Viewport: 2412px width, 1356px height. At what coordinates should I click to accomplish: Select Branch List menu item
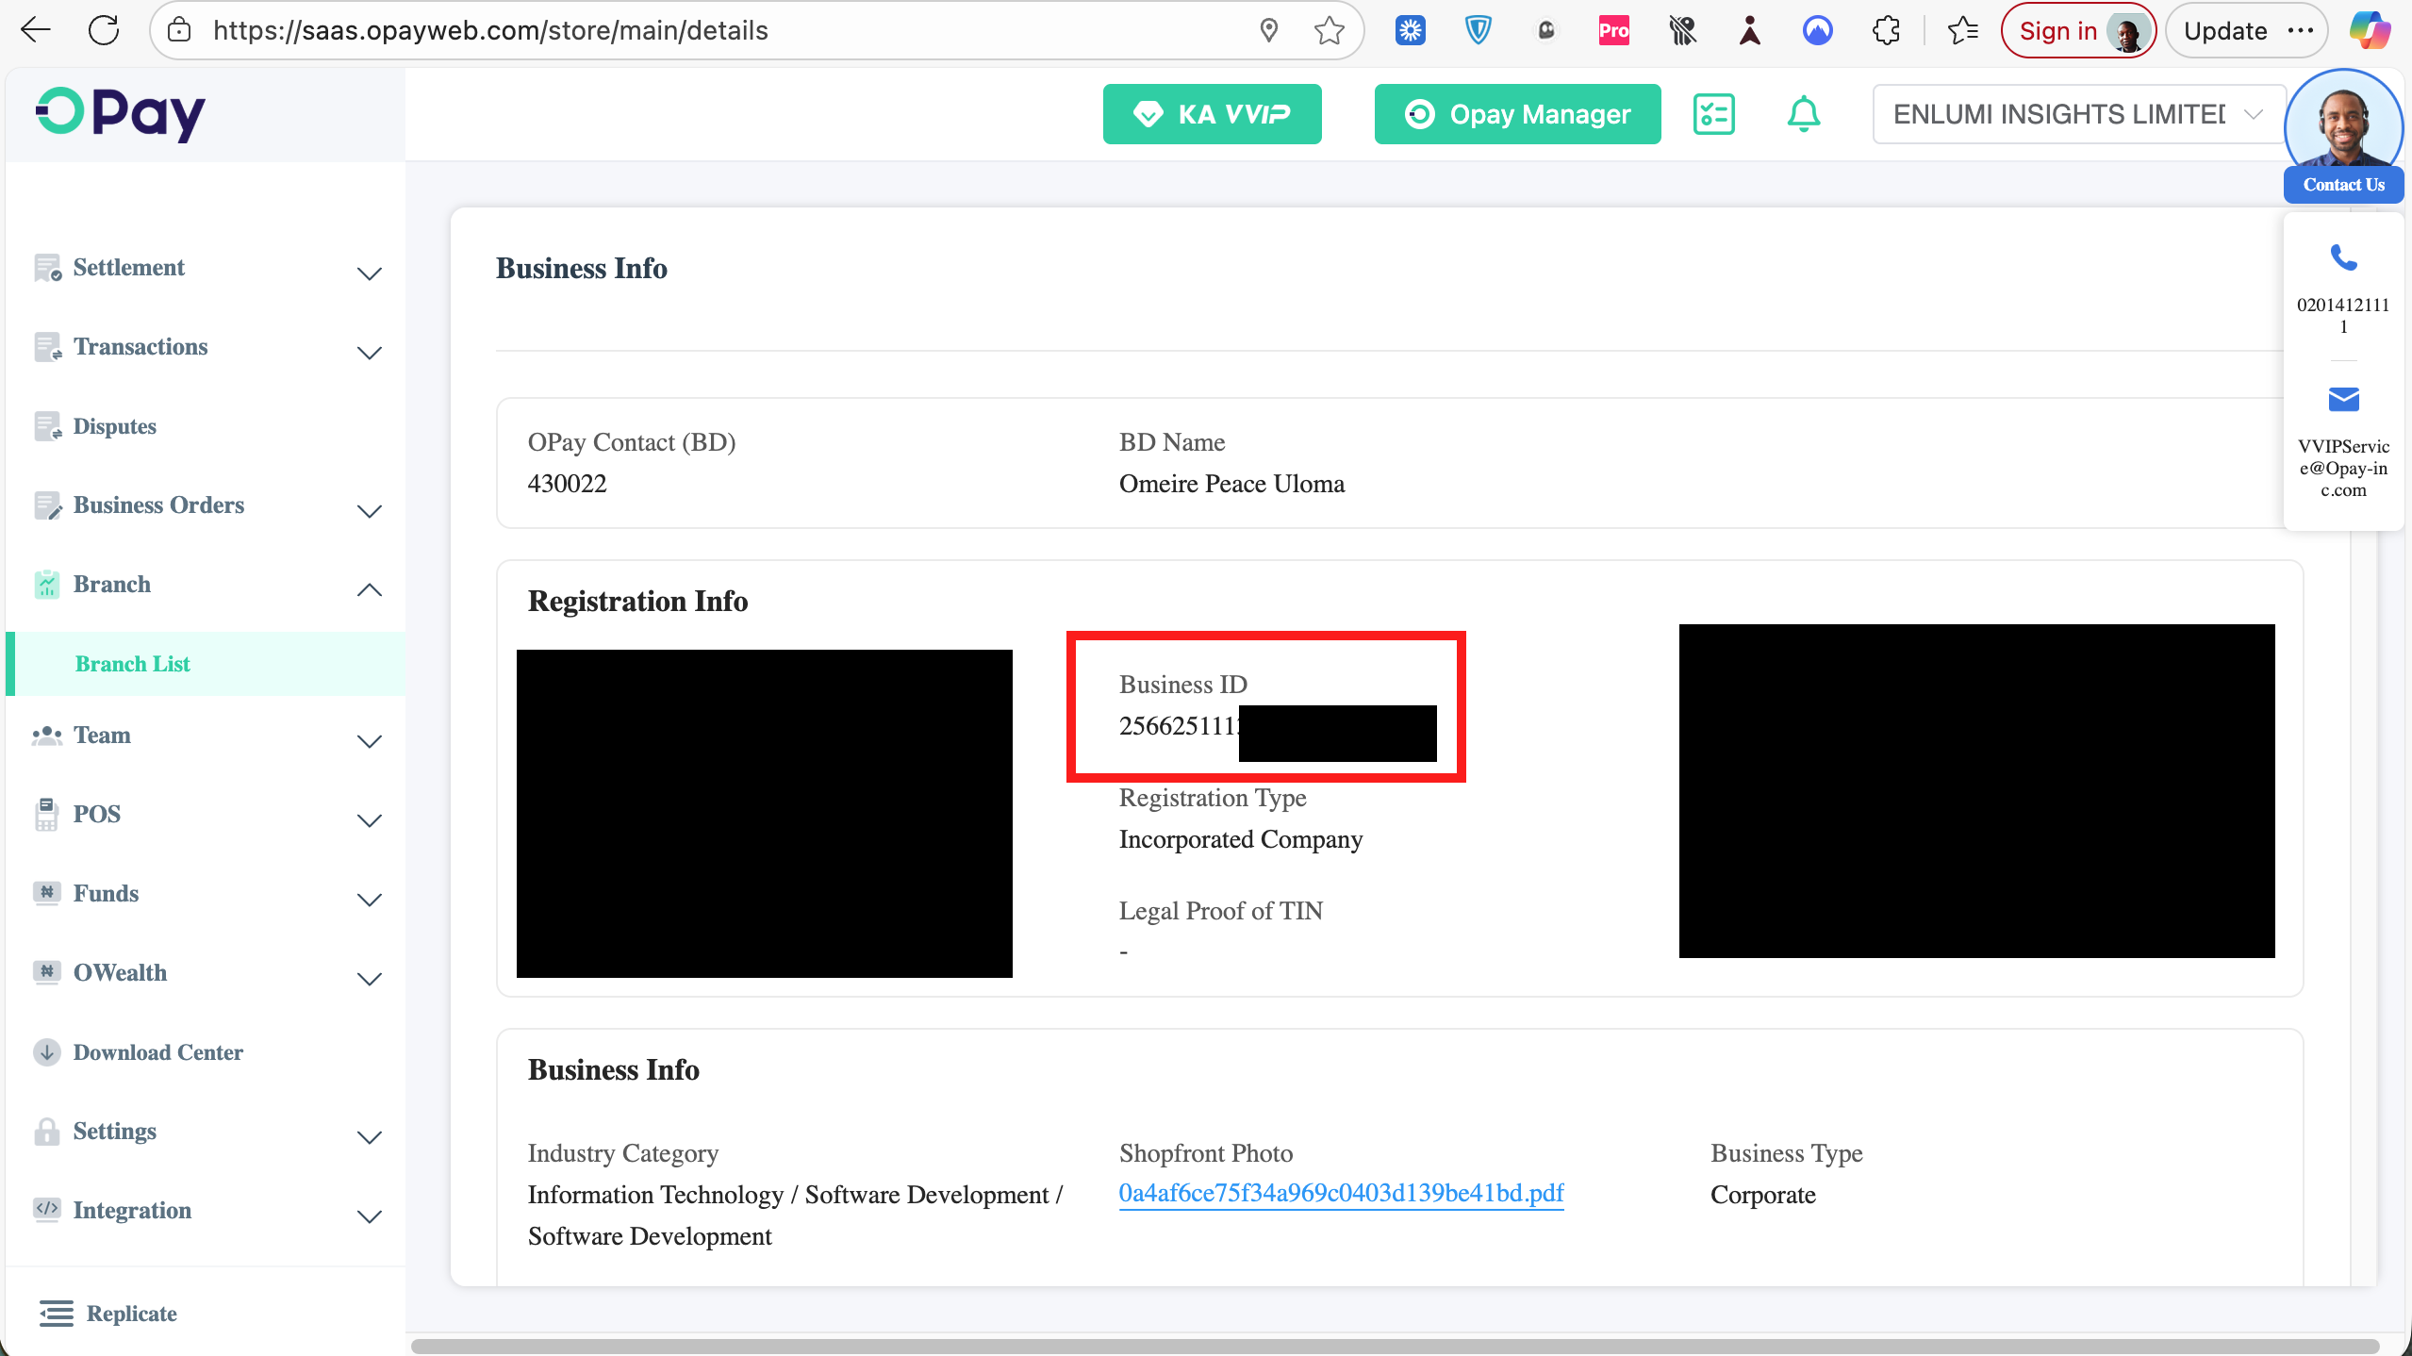coord(133,664)
